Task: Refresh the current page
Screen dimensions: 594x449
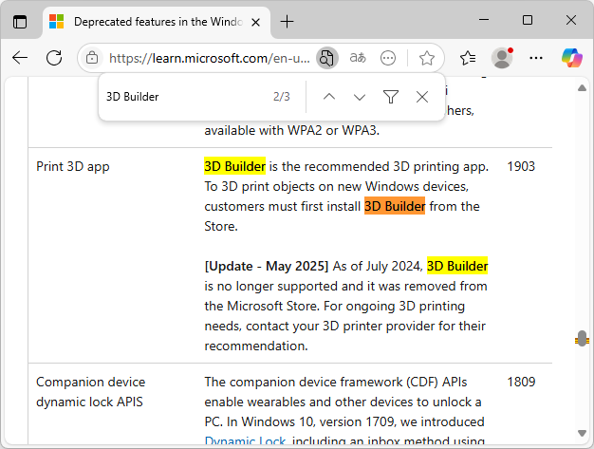Action: (54, 58)
